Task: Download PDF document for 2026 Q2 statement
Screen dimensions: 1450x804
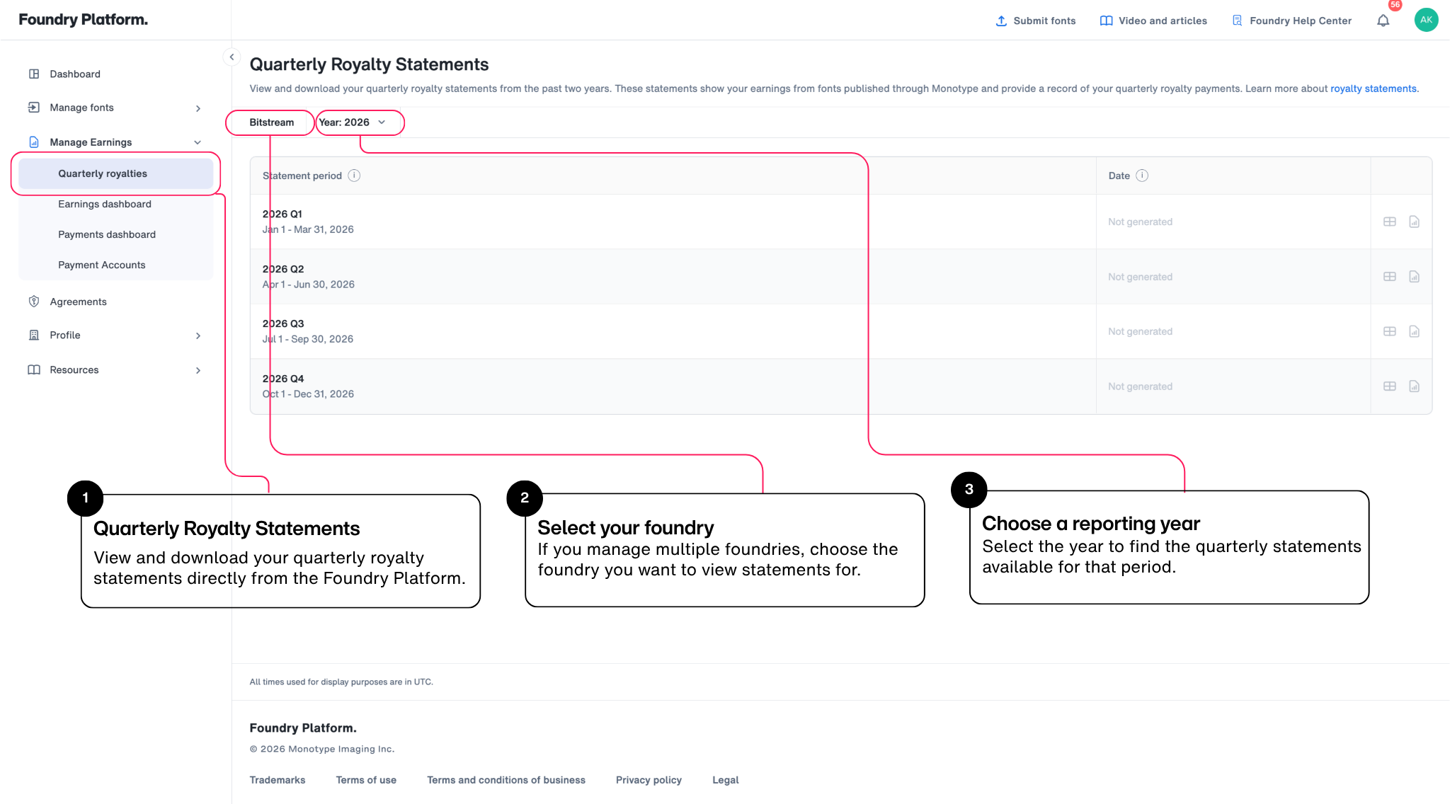Action: [x=1414, y=277]
